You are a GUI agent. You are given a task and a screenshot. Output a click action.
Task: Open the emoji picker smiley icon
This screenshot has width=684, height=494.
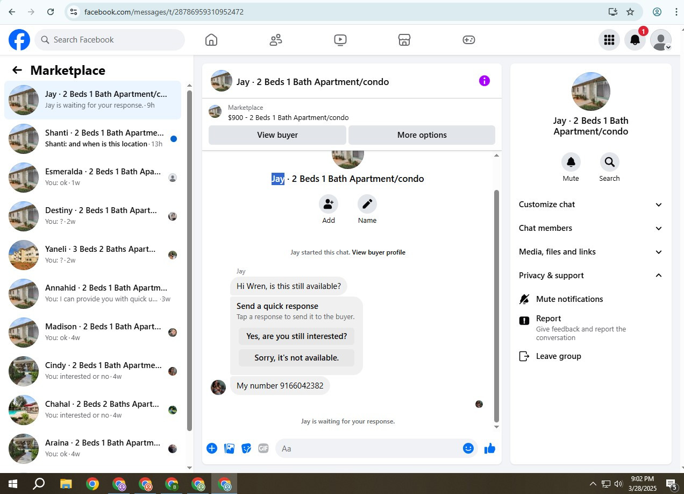click(x=468, y=448)
